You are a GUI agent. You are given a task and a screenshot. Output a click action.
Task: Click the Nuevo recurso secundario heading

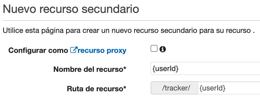[x=71, y=9]
